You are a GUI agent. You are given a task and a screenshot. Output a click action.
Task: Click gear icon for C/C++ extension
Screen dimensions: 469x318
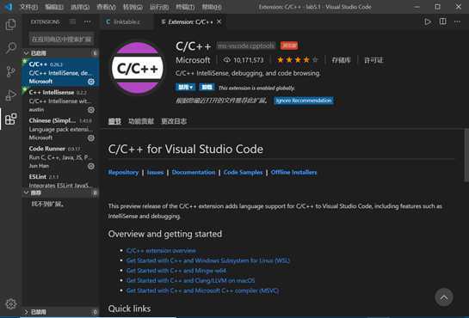tap(91, 82)
